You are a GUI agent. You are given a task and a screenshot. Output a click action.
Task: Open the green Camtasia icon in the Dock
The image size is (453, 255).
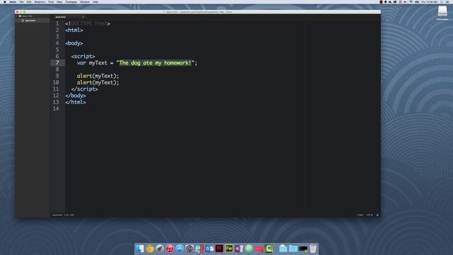point(269,249)
